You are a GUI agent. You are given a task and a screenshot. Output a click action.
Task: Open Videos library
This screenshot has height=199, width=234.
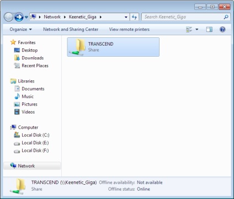(28, 112)
